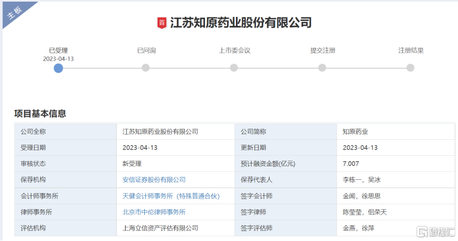458x241 pixels.
Task: Select the 注册结果 progress node
Action: coord(410,68)
